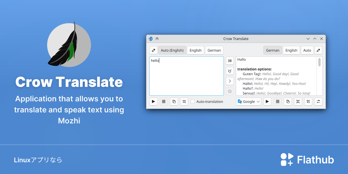Click the translation output scrollbar
The width and height of the screenshot is (348, 174).
(x=319, y=62)
